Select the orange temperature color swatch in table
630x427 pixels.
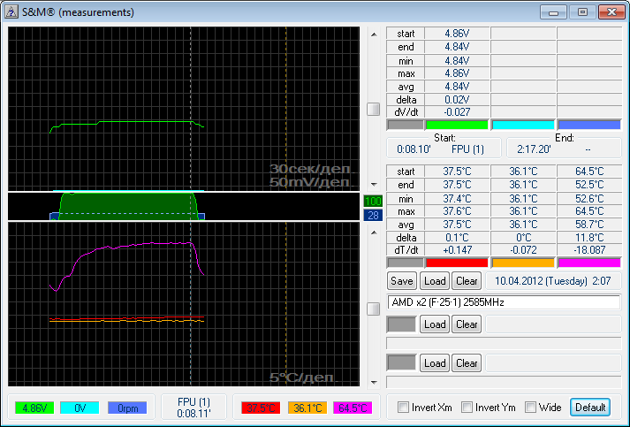[x=523, y=263]
